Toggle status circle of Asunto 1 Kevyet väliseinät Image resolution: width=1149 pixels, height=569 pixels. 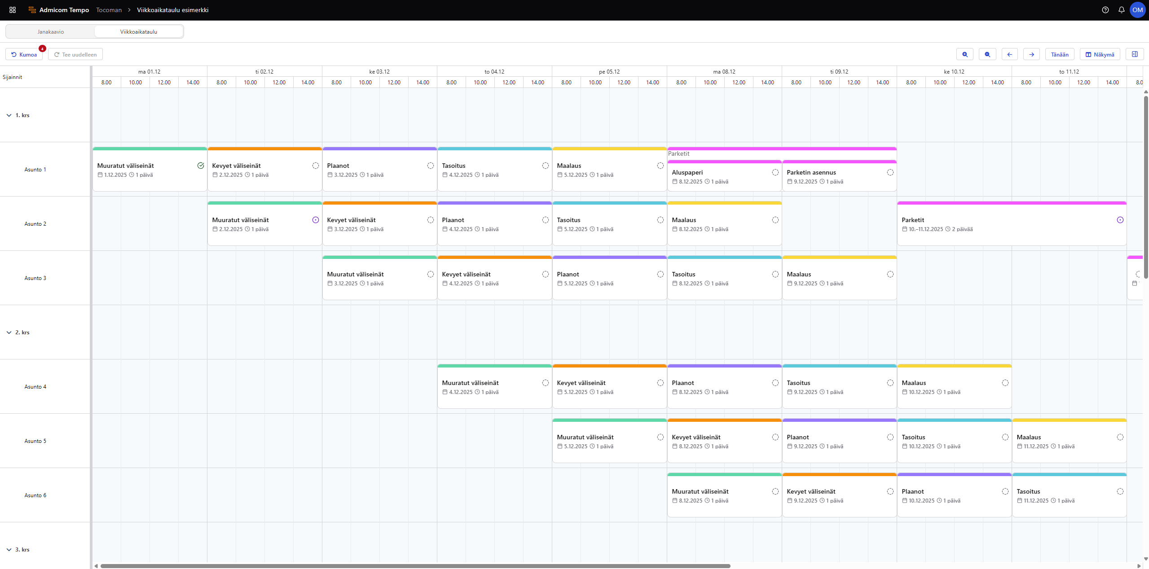[315, 166]
